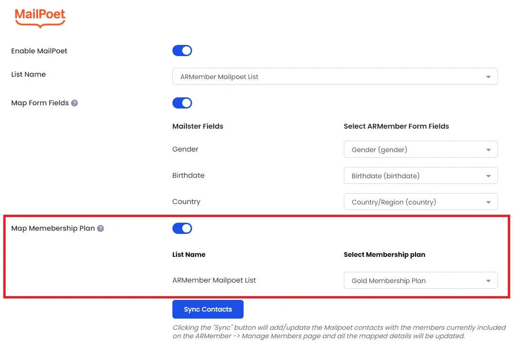Click the Sync Contacts button
The height and width of the screenshot is (349, 520).
(208, 309)
